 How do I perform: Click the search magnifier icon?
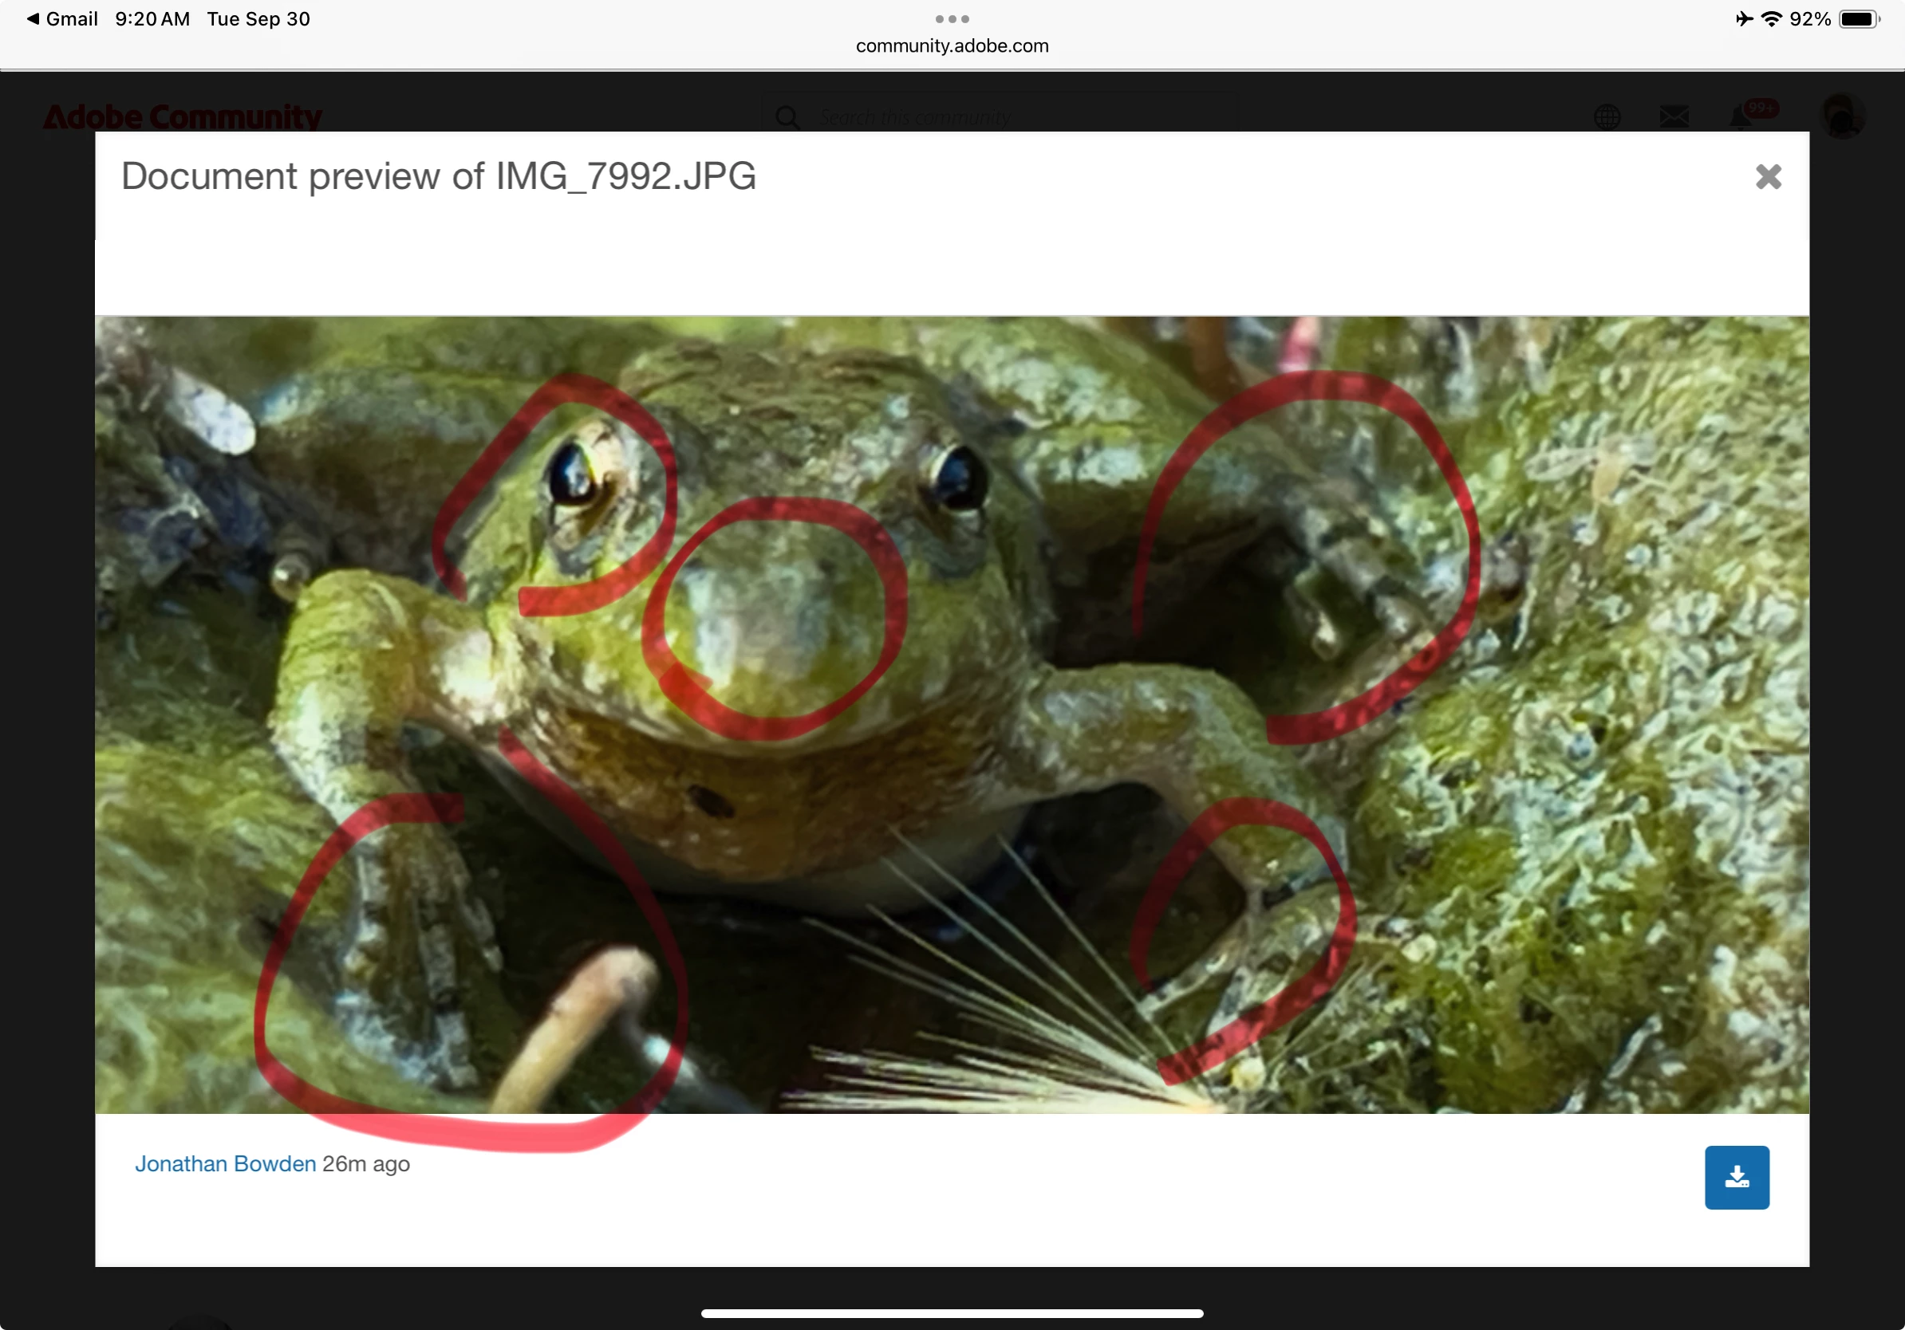[x=787, y=118]
